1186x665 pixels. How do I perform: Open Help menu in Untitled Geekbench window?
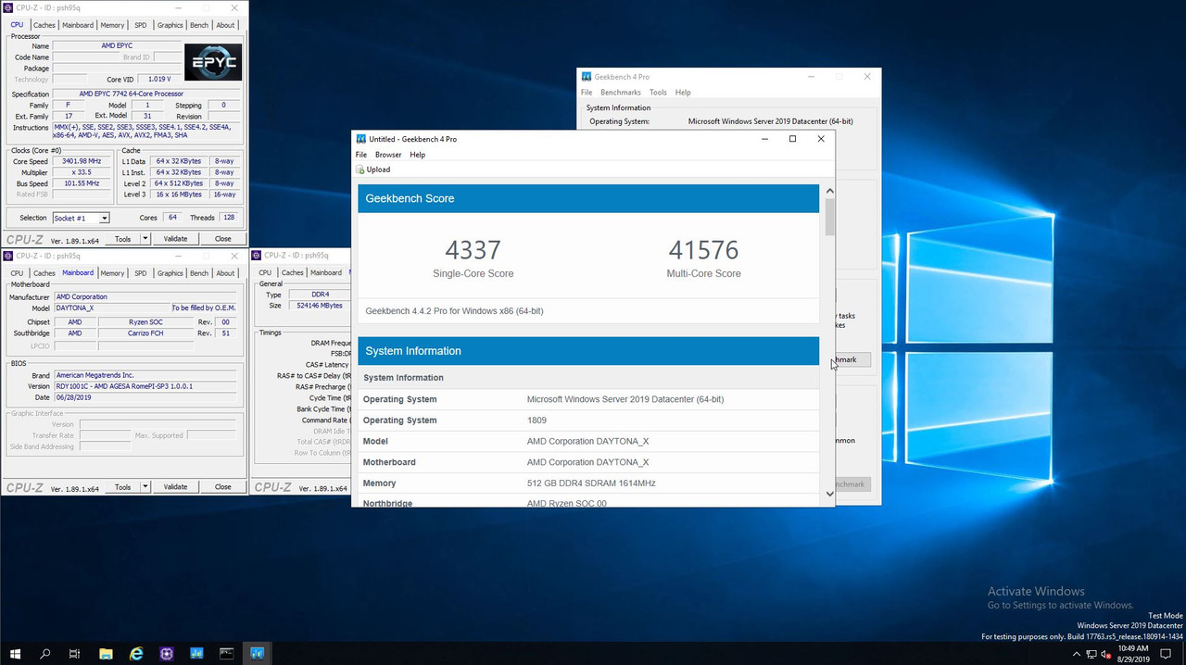[418, 155]
